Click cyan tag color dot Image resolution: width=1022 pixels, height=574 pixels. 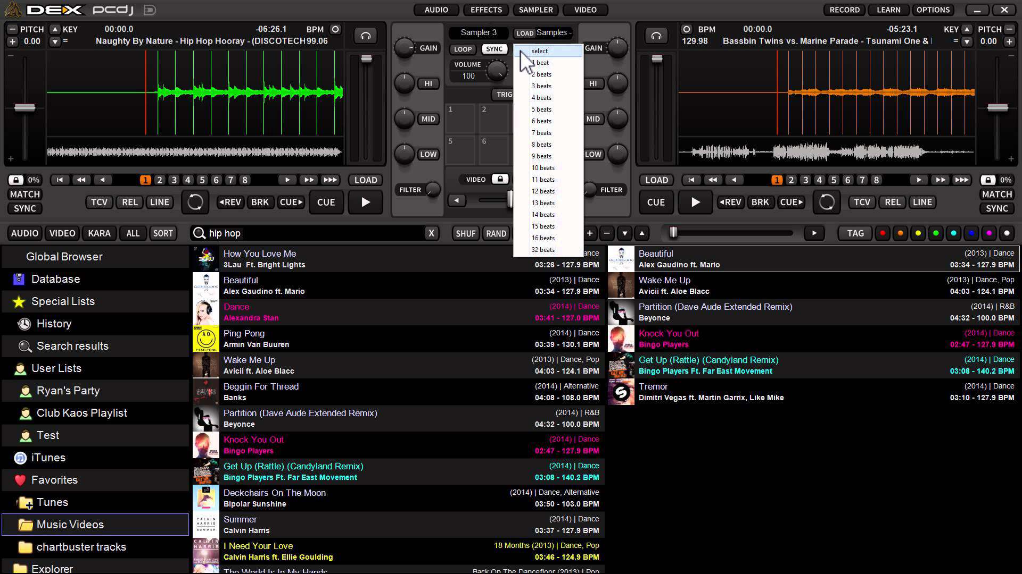pyautogui.click(x=953, y=233)
